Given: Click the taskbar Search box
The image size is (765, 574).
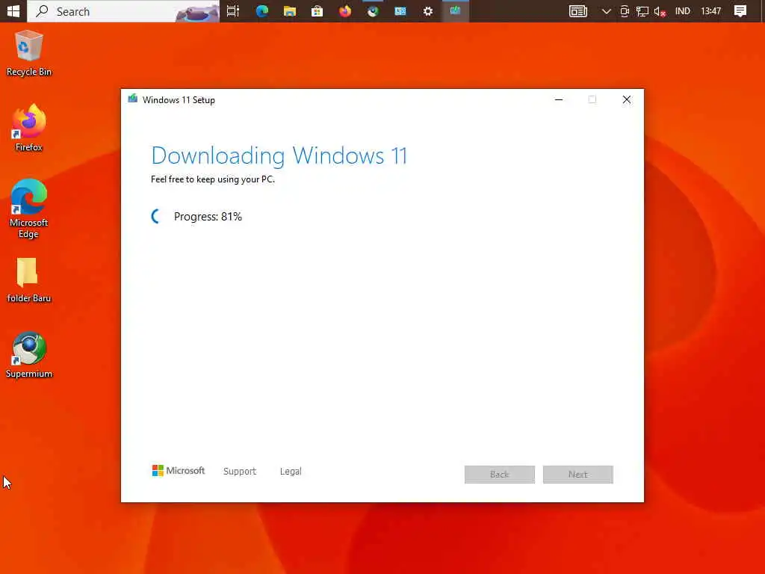Looking at the screenshot, I should (x=123, y=10).
